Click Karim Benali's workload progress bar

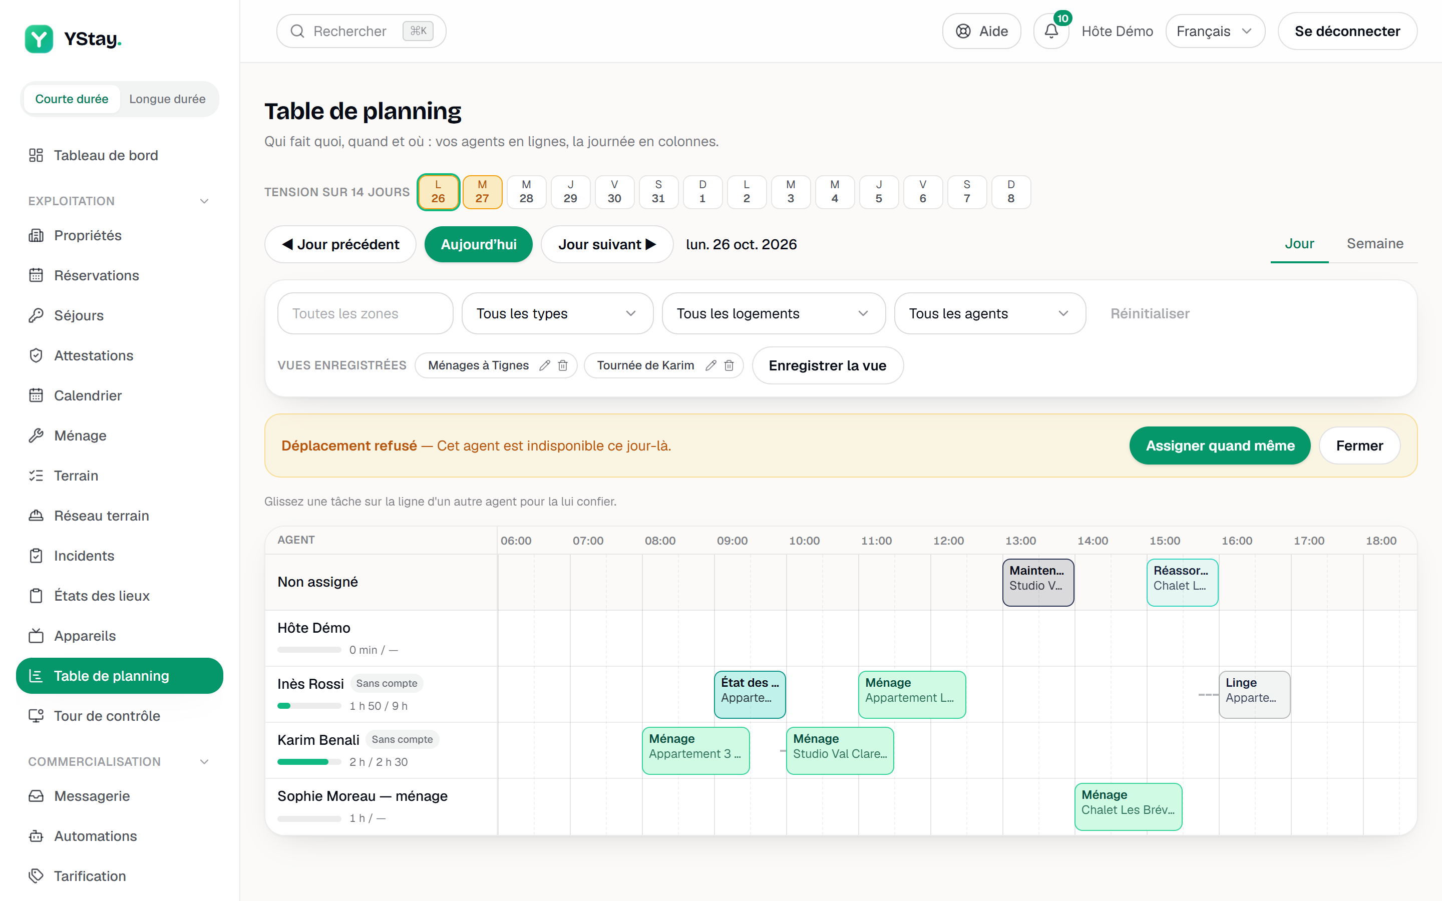tap(309, 761)
